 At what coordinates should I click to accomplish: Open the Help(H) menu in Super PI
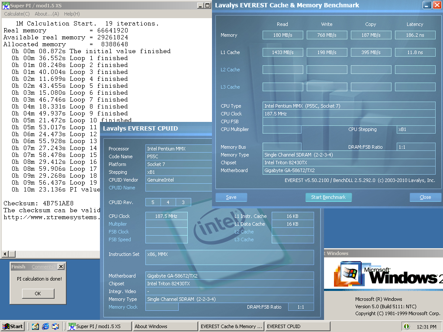72,14
